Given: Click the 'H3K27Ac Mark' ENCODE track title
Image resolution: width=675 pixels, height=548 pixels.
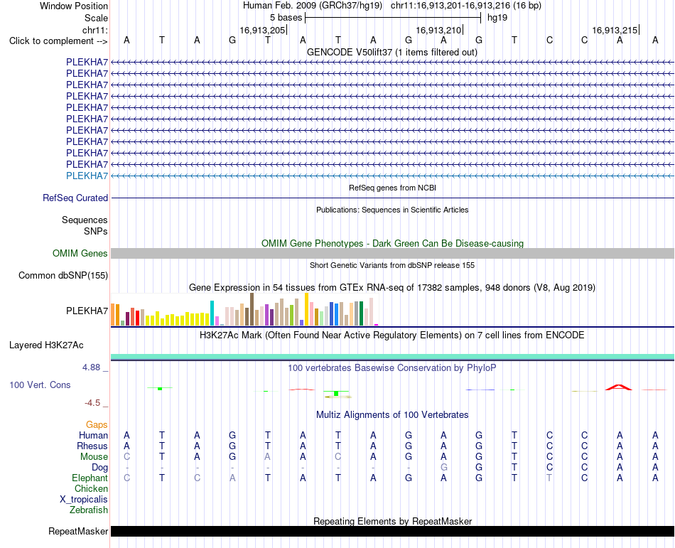Looking at the screenshot, I should [x=392, y=335].
